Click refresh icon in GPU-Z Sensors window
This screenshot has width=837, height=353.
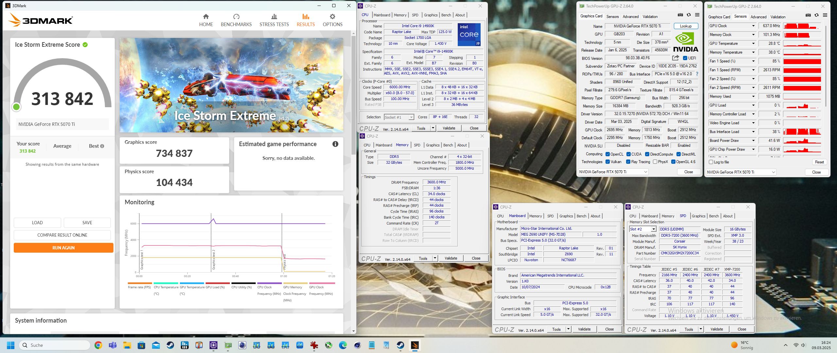tap(816, 15)
